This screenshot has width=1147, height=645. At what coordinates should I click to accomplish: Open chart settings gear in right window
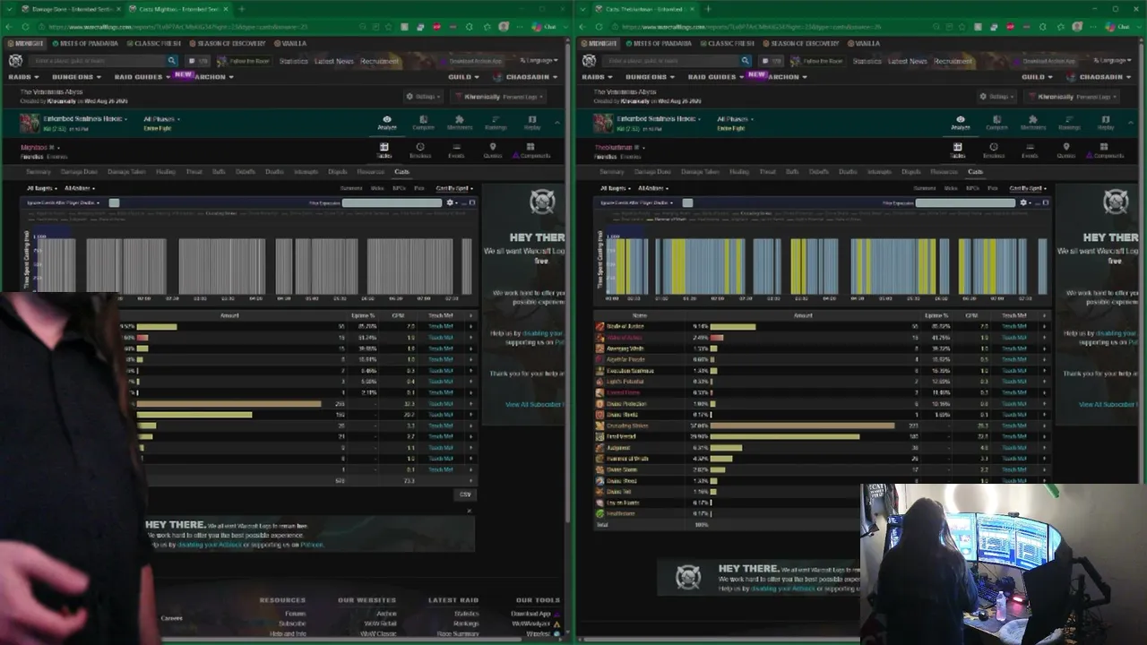(1023, 203)
